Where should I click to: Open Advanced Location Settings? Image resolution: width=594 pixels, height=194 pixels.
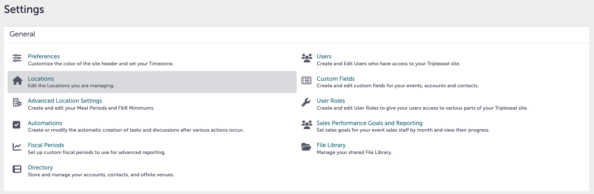click(x=65, y=101)
